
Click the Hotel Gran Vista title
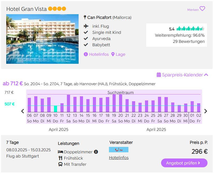[x=26, y=9]
